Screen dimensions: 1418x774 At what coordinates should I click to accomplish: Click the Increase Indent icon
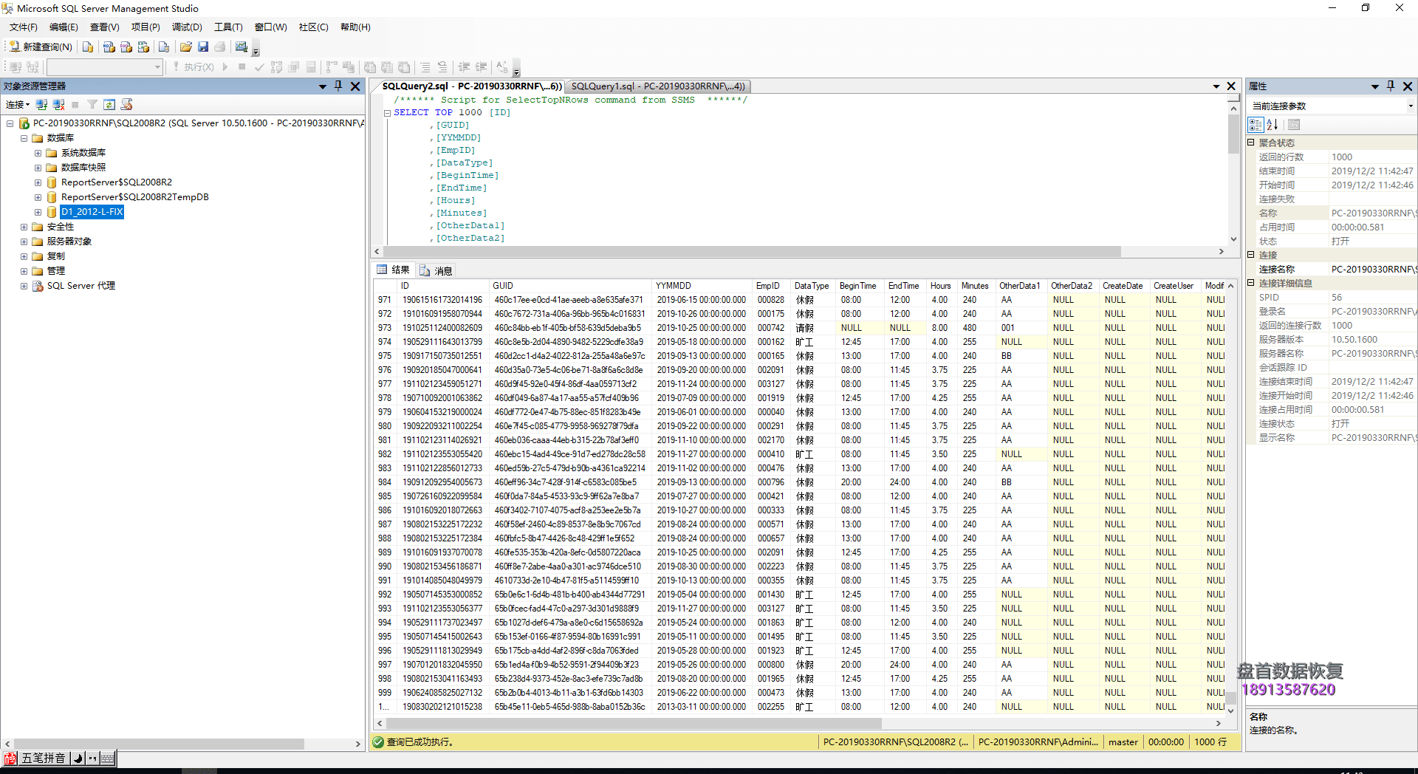coord(481,67)
